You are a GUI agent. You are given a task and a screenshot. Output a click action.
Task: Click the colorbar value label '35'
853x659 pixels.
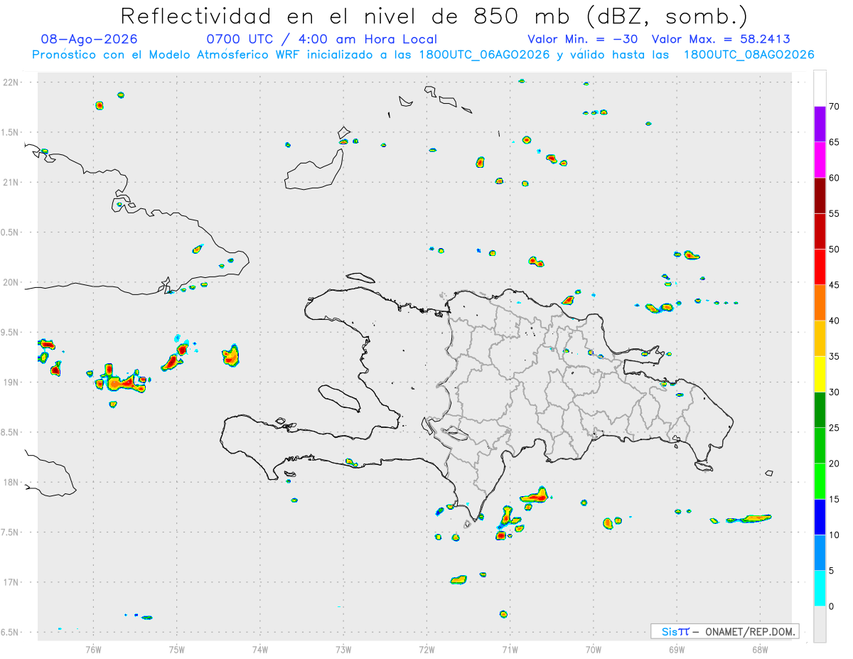coord(834,356)
